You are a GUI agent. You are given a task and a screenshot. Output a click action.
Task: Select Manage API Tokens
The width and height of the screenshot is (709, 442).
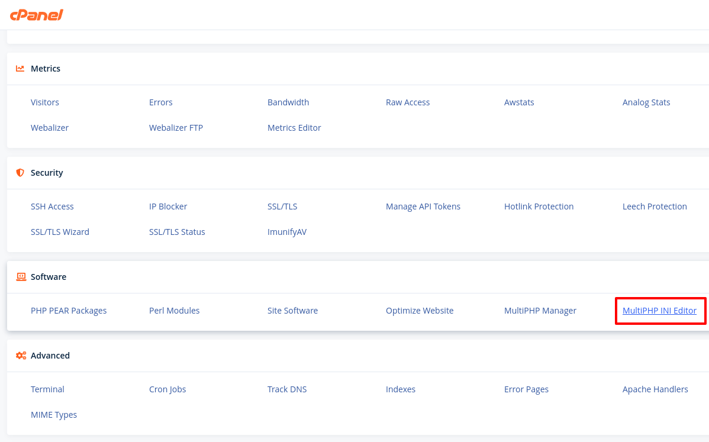(x=423, y=206)
